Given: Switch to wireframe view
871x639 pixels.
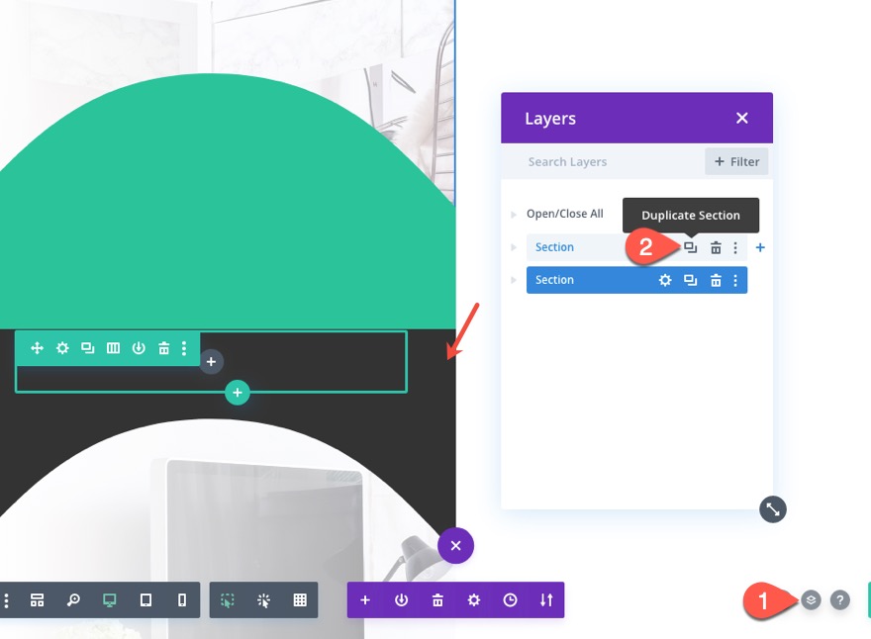Looking at the screenshot, I should (38, 600).
